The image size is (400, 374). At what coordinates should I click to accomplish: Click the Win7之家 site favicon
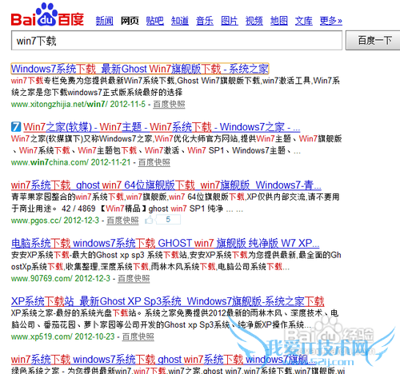pyautogui.click(x=16, y=127)
